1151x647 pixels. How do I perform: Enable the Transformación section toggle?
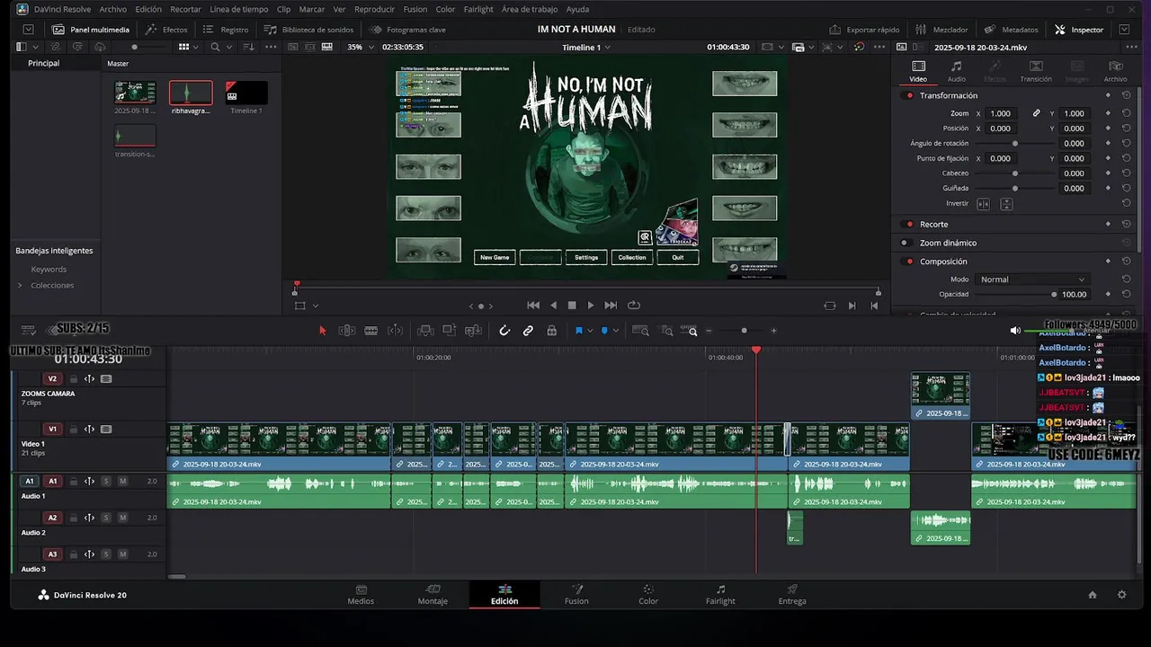906,95
